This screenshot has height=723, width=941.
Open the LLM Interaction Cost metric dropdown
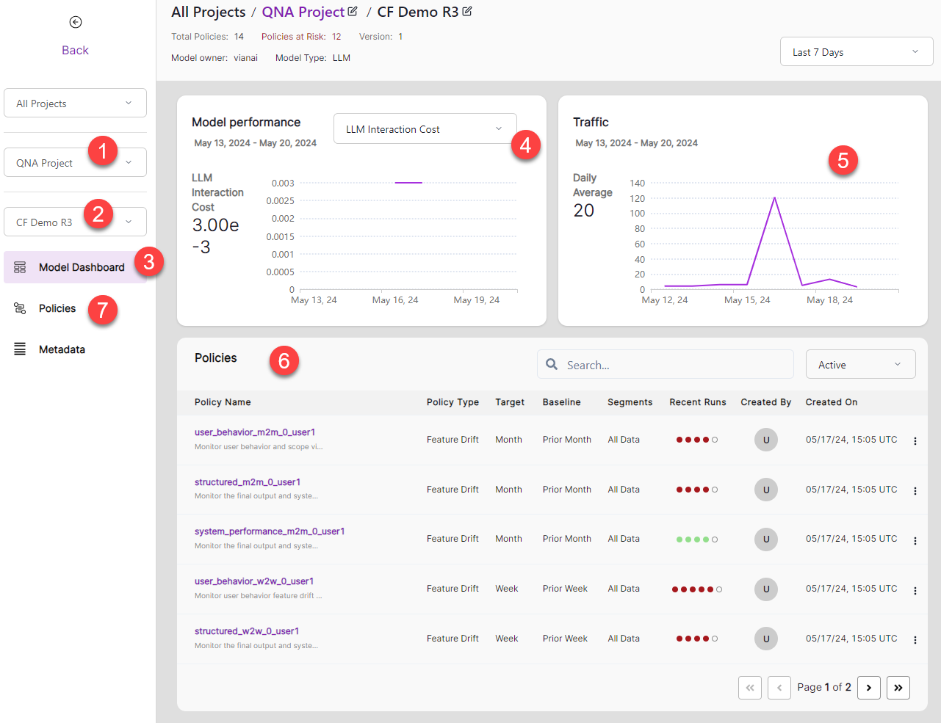(x=425, y=127)
